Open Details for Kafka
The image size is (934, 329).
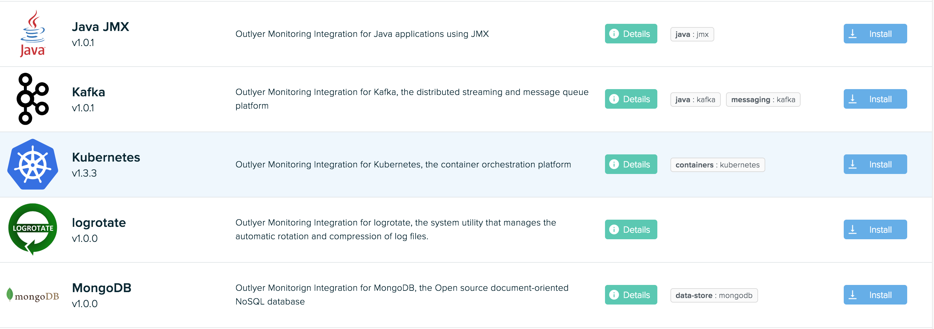(631, 99)
